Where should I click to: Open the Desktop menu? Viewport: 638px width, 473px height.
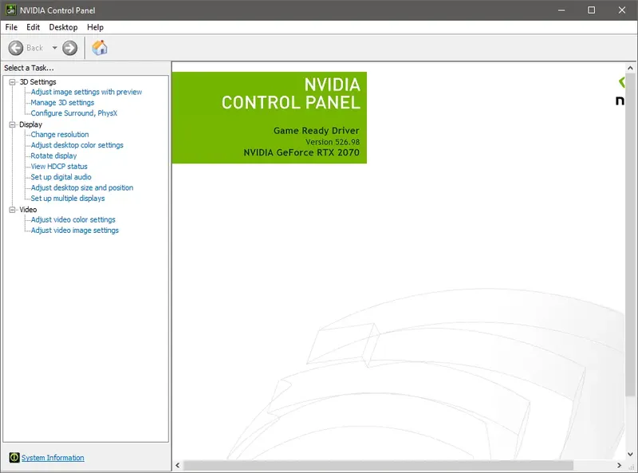coord(64,27)
